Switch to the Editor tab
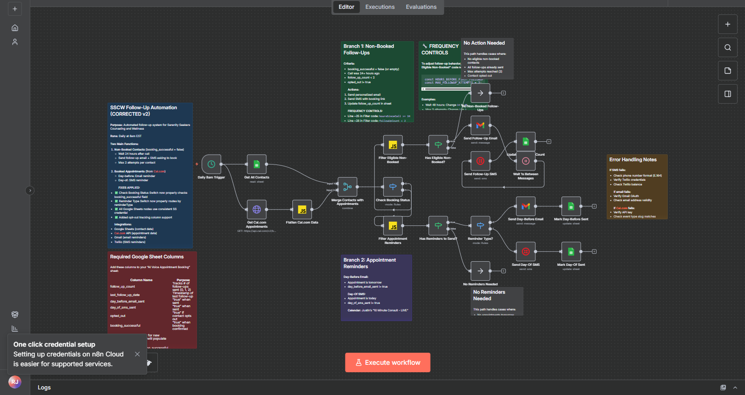The image size is (745, 395). click(346, 7)
